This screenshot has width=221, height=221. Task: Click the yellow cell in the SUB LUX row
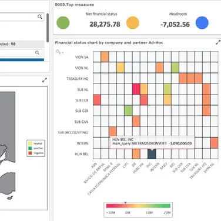pyautogui.click(x=168, y=100)
